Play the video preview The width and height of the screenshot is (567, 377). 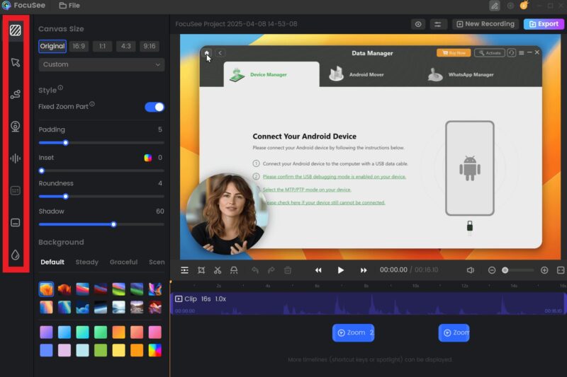341,270
